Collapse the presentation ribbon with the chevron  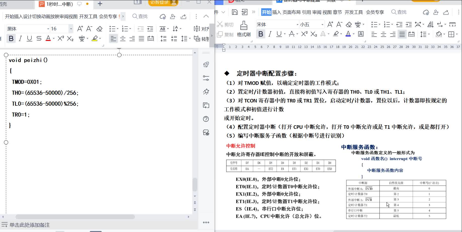[206, 16]
